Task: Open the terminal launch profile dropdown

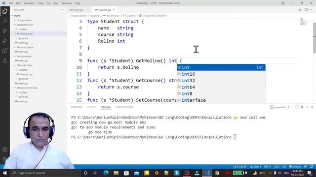Action: (292, 107)
